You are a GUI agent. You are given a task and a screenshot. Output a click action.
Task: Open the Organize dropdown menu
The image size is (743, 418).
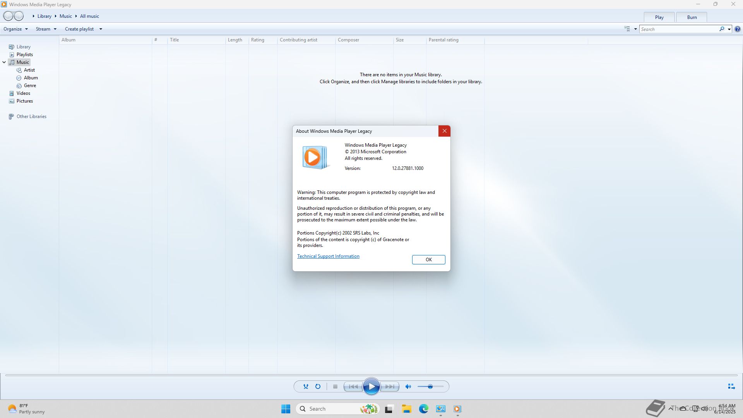(15, 29)
